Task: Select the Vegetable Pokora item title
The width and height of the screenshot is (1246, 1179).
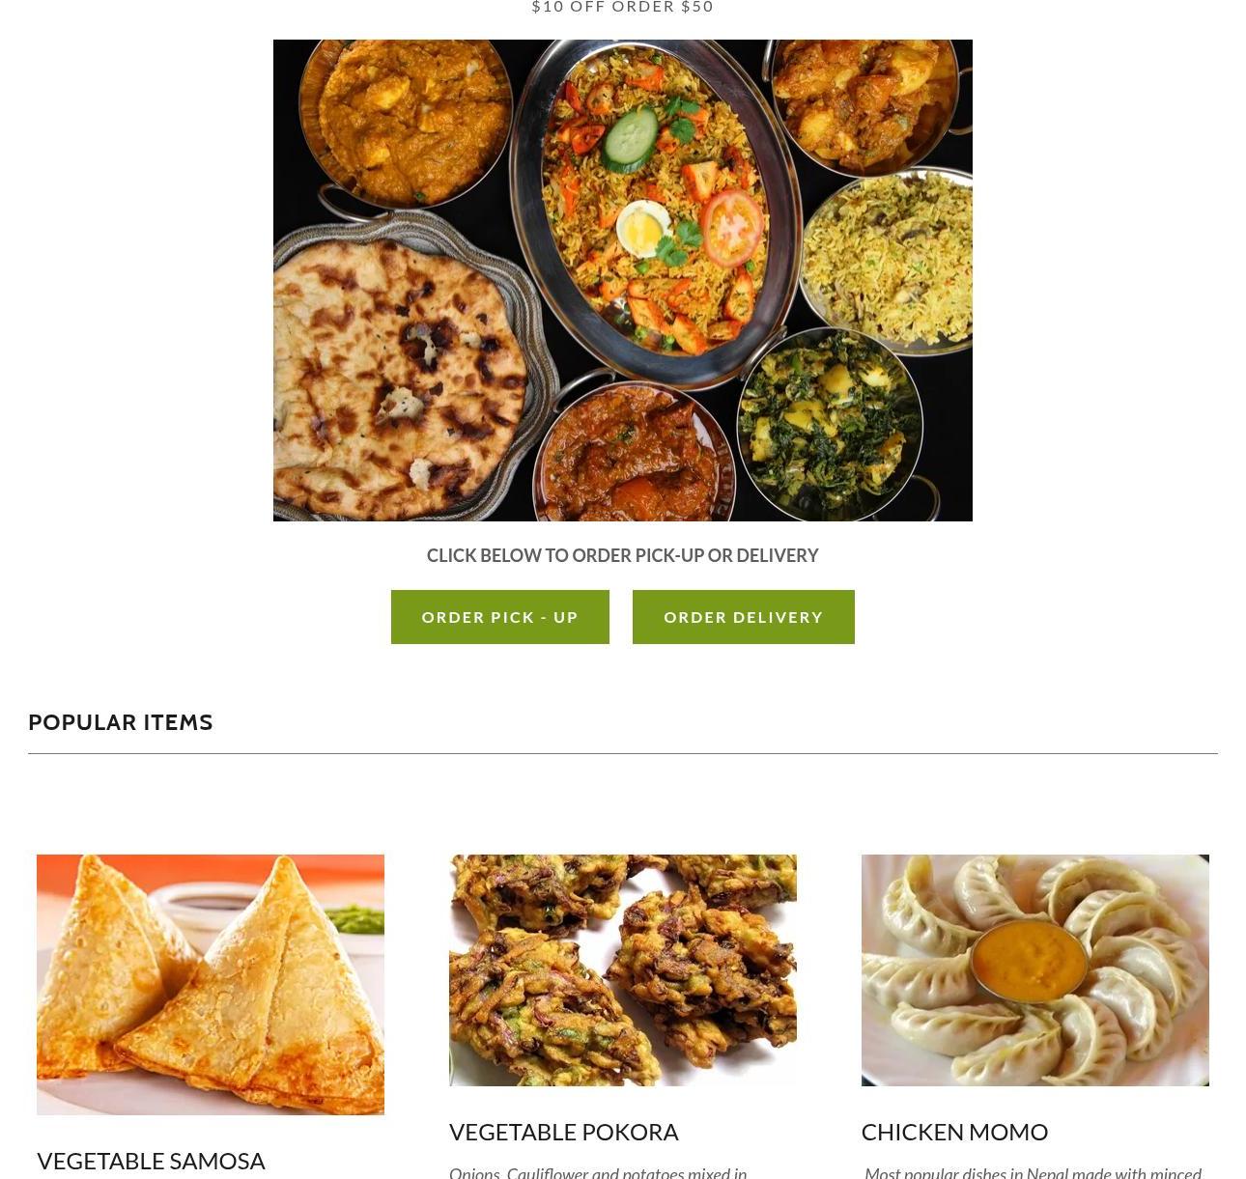Action: (564, 1132)
